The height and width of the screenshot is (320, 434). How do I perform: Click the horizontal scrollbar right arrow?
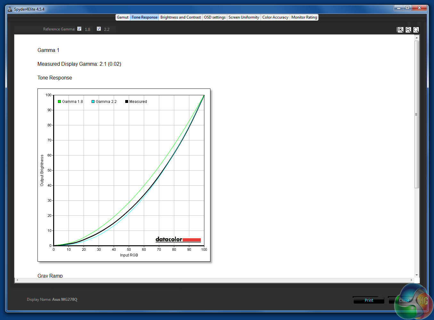click(412, 280)
